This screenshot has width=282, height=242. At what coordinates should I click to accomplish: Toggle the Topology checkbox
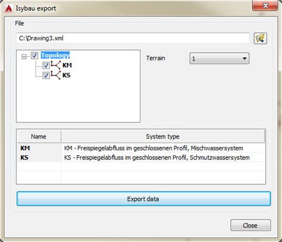click(x=35, y=55)
